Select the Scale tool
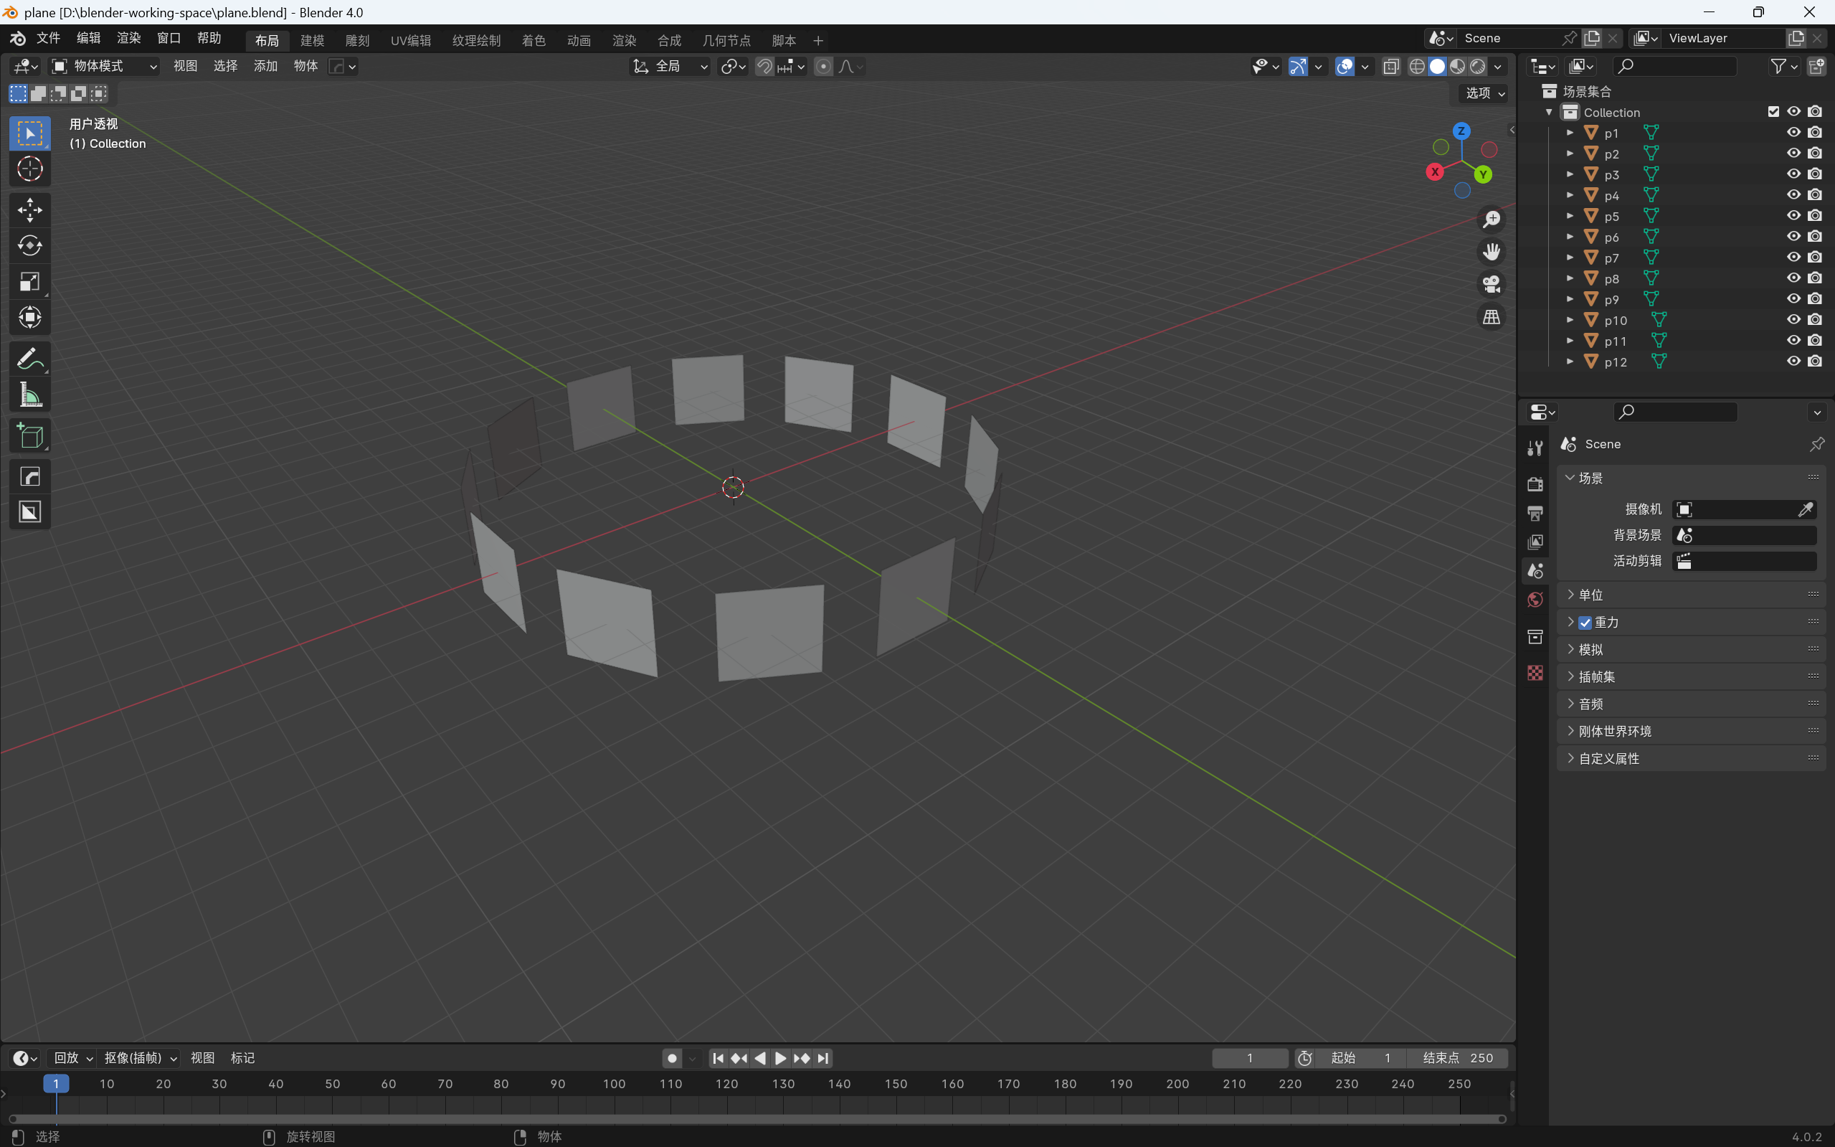 click(x=29, y=281)
